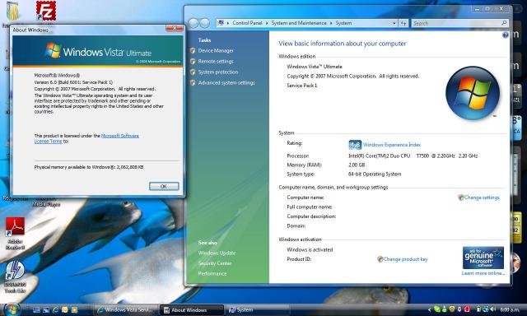The width and height of the screenshot is (527, 316).
Task: Click the genuine Microsoft software badge
Action: click(483, 258)
